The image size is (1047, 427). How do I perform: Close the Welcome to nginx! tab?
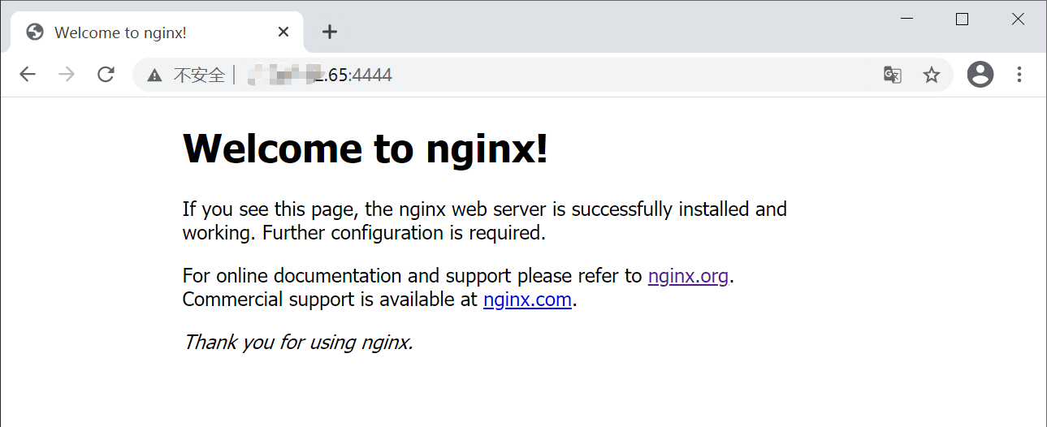point(283,32)
